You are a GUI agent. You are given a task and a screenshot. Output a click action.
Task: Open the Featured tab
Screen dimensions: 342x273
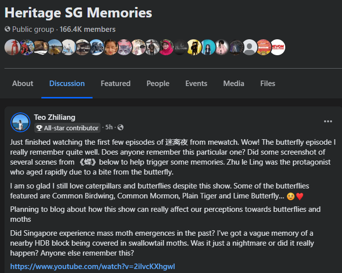pos(115,84)
